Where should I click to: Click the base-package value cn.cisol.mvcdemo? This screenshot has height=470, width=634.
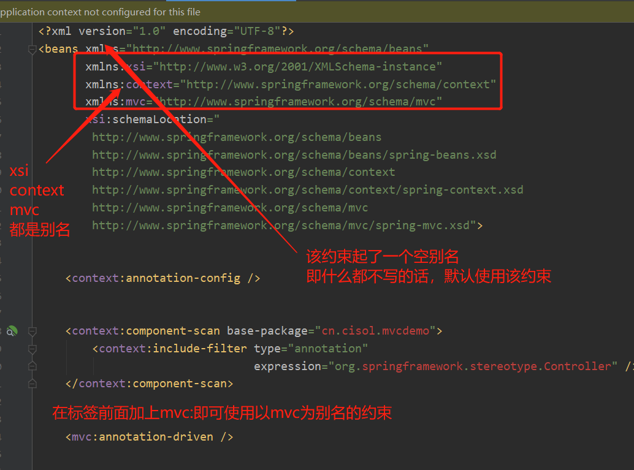375,331
